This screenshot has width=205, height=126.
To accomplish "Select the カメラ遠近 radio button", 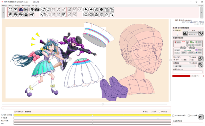I will [x=159, y=112].
